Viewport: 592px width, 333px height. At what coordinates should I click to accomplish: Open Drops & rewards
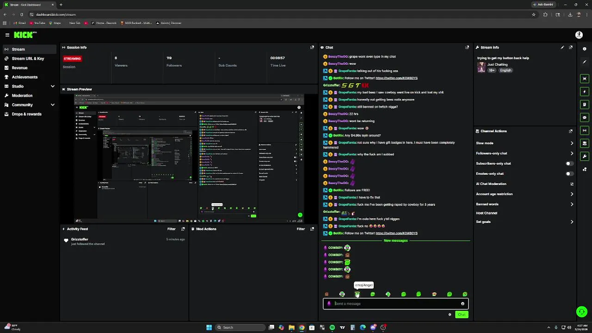point(30,114)
